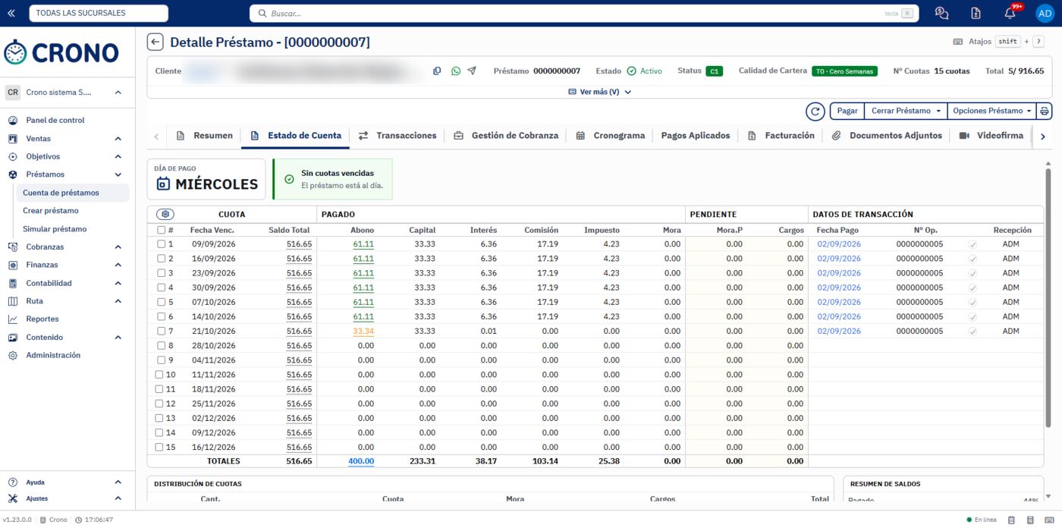Focus the Buscar search field
Viewport: 1062px width, 528px height.
584,14
